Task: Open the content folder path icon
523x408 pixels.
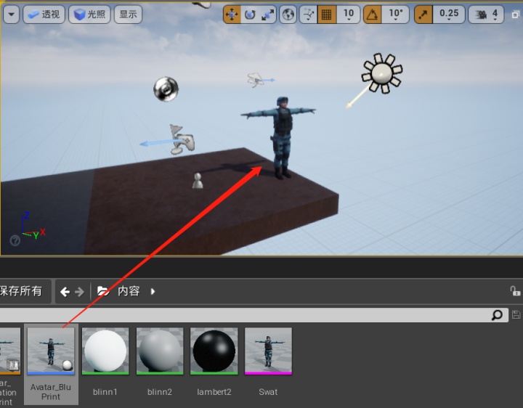Action: (x=103, y=291)
